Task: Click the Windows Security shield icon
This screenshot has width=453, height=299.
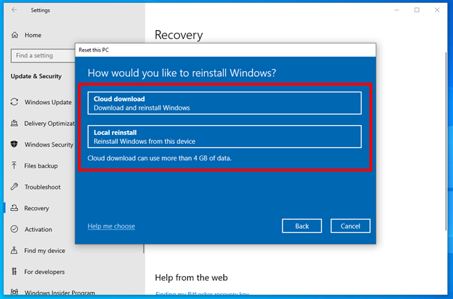Action: point(14,145)
